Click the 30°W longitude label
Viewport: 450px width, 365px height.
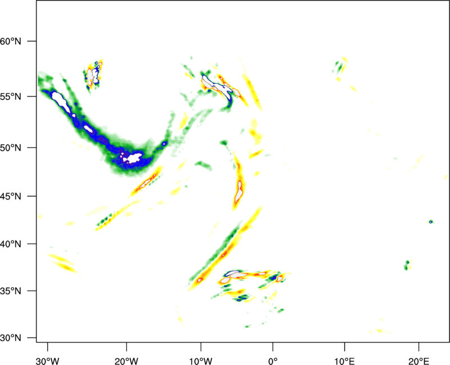click(47, 361)
